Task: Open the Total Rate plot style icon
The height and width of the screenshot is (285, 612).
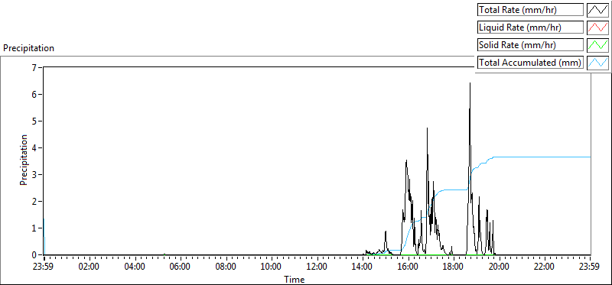Action: coord(598,10)
